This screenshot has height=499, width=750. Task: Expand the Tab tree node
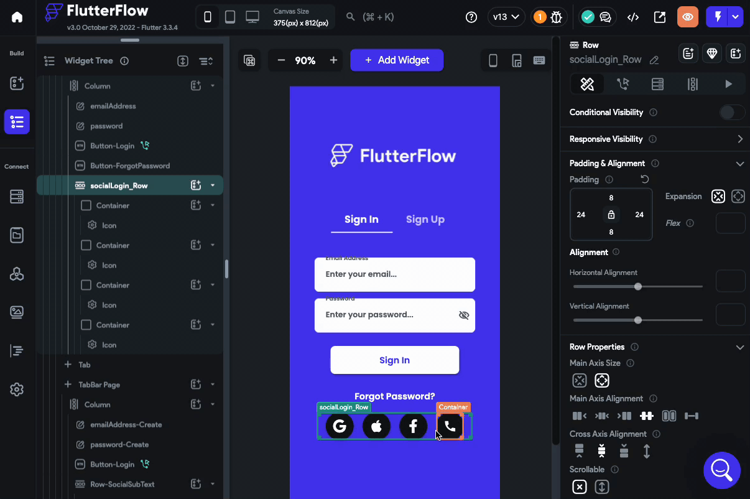[x=68, y=365]
